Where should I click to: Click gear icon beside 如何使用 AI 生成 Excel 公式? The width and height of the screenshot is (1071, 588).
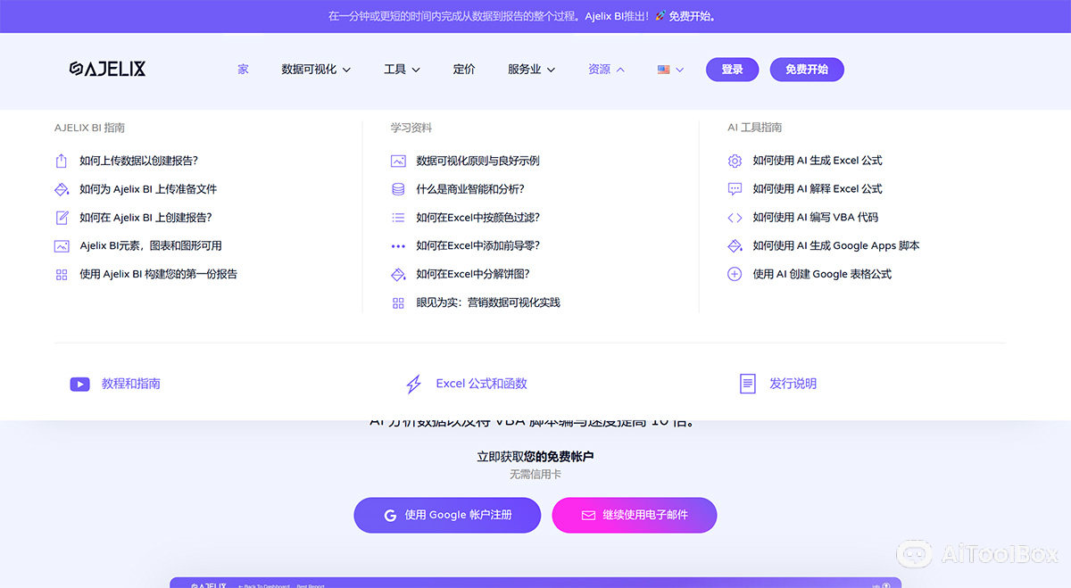click(735, 161)
